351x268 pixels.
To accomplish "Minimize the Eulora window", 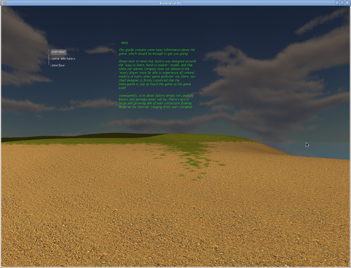I will [337, 3].
